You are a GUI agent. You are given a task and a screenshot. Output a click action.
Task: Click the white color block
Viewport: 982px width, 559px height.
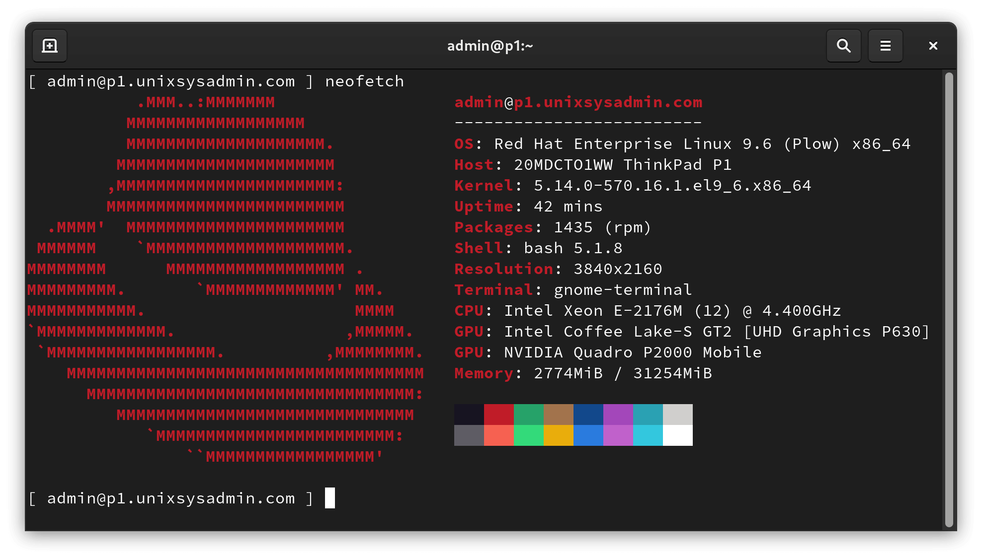pos(678,435)
